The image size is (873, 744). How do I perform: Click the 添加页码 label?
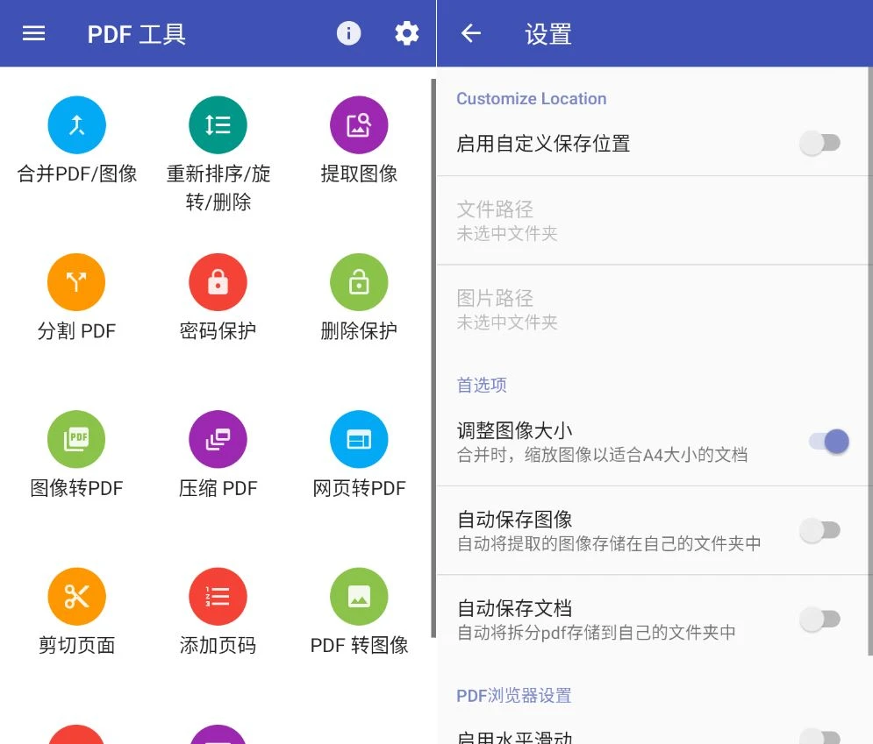pyautogui.click(x=218, y=646)
